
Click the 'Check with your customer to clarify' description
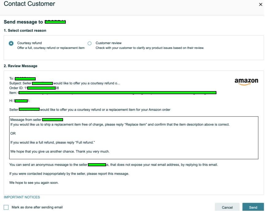(x=150, y=48)
